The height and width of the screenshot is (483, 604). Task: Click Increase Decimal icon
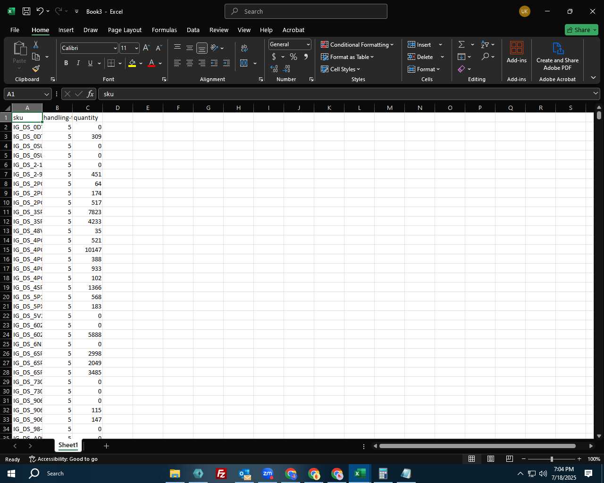pos(274,69)
